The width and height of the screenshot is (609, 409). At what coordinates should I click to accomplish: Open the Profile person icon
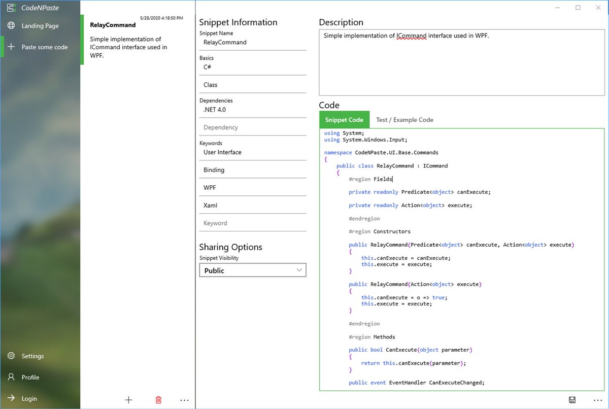[11, 378]
